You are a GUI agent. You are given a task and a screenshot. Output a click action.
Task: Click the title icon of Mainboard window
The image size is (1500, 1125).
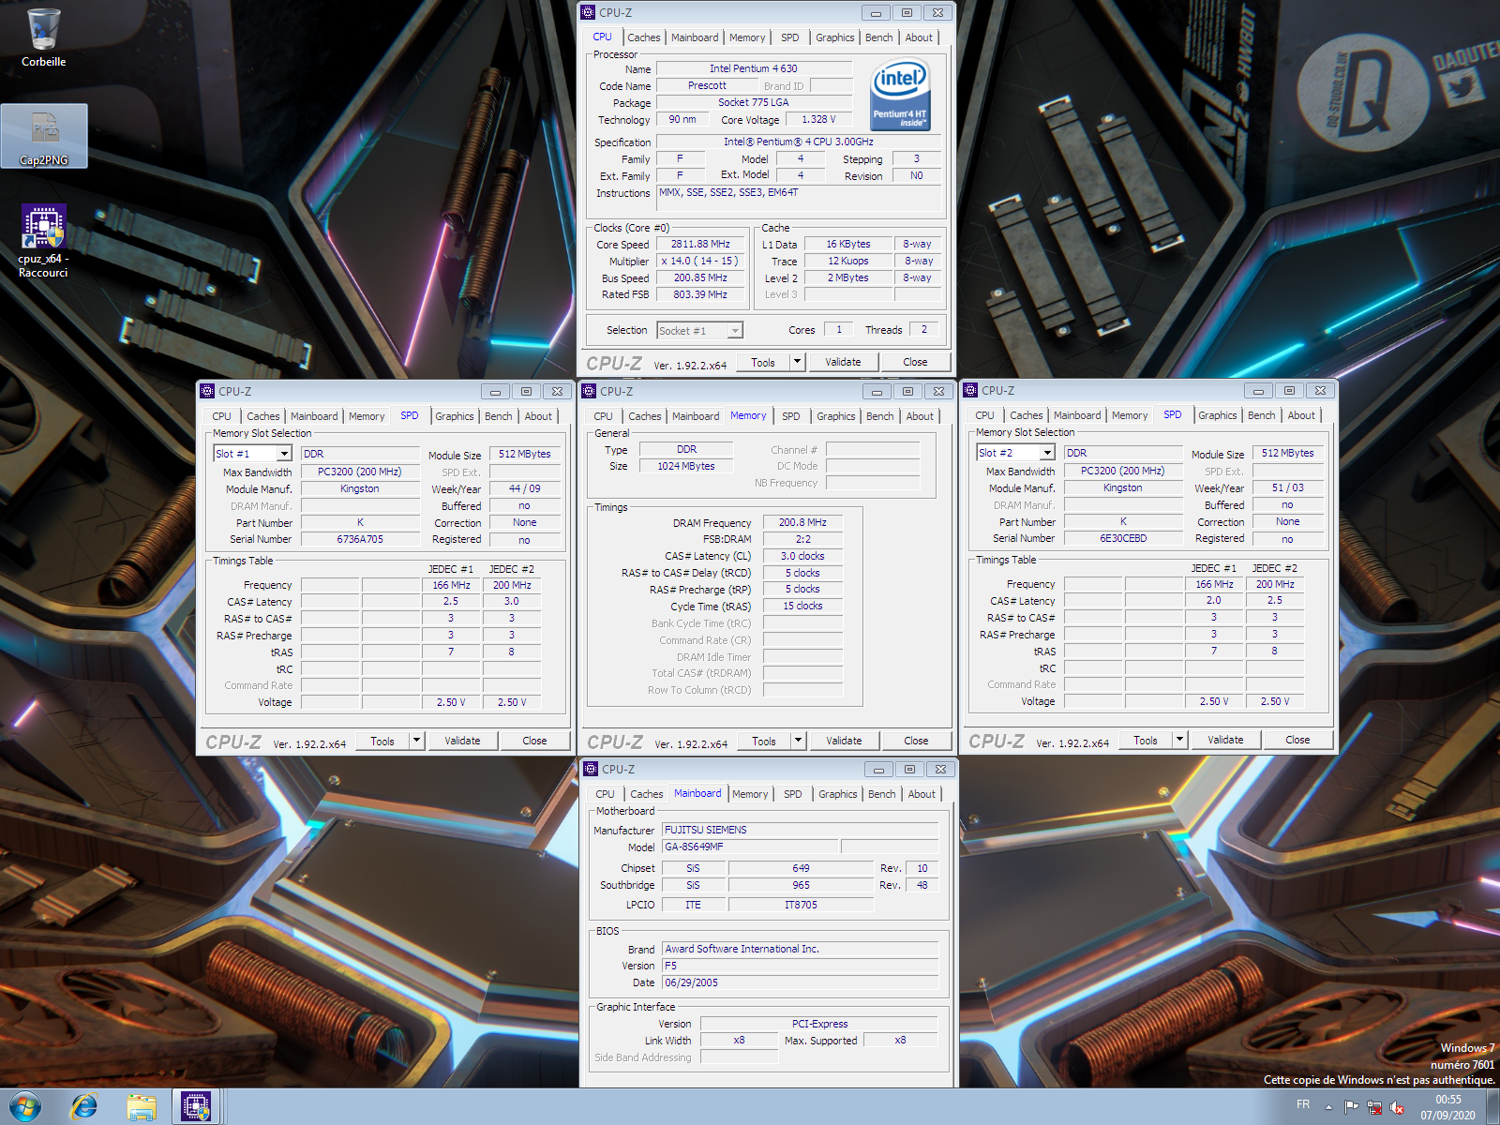(x=591, y=769)
